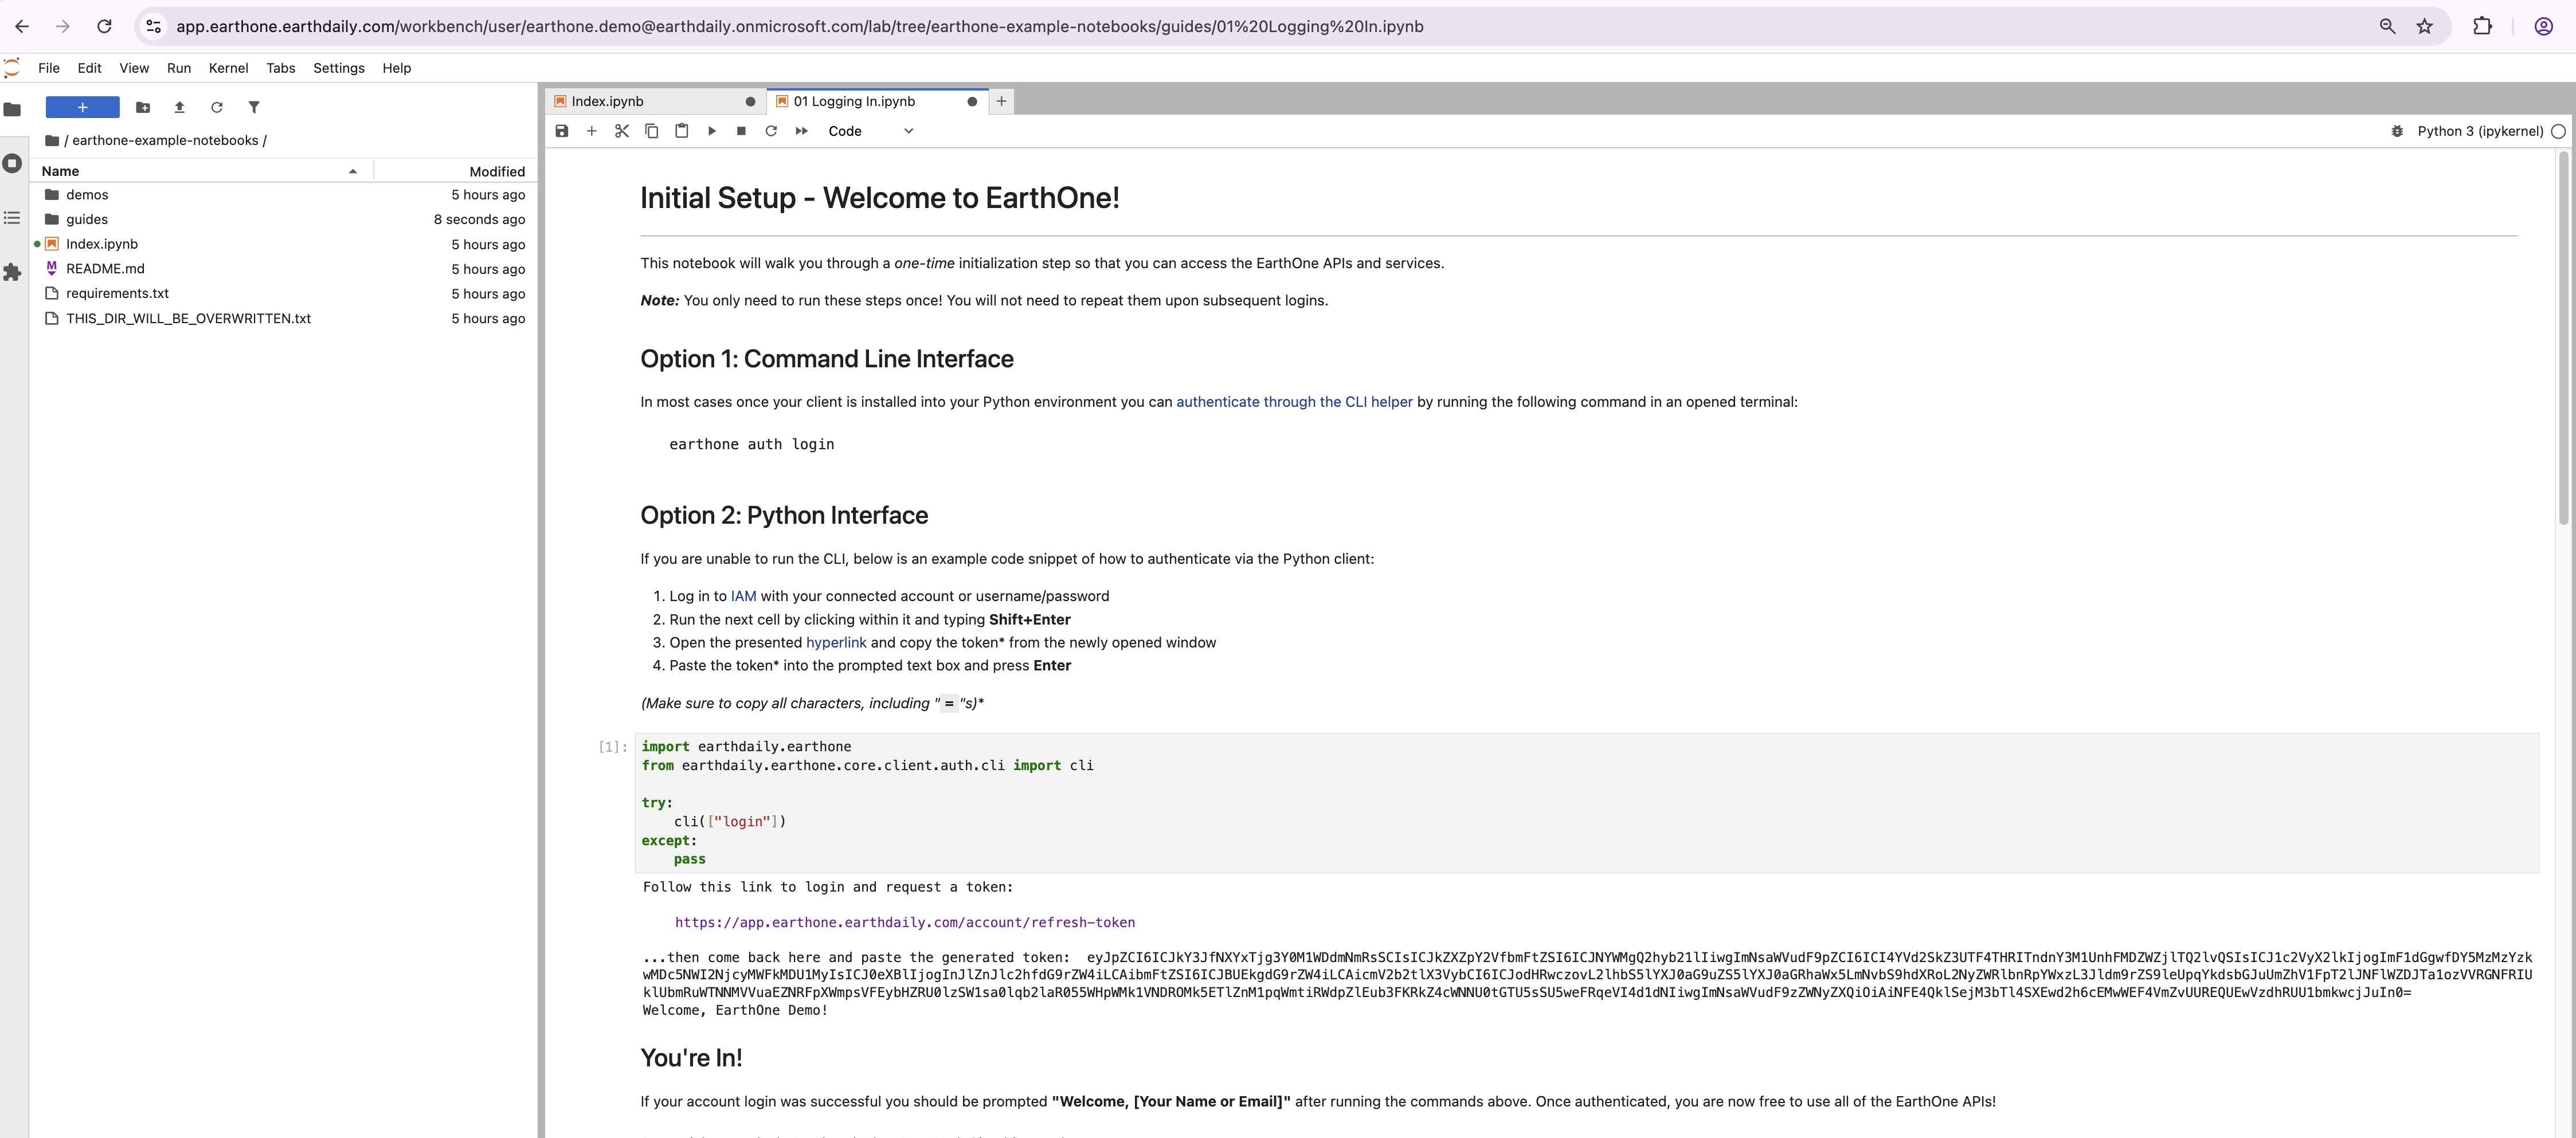Image resolution: width=2576 pixels, height=1138 pixels.
Task: Save the notebook with the toolbar save icon
Action: click(562, 131)
